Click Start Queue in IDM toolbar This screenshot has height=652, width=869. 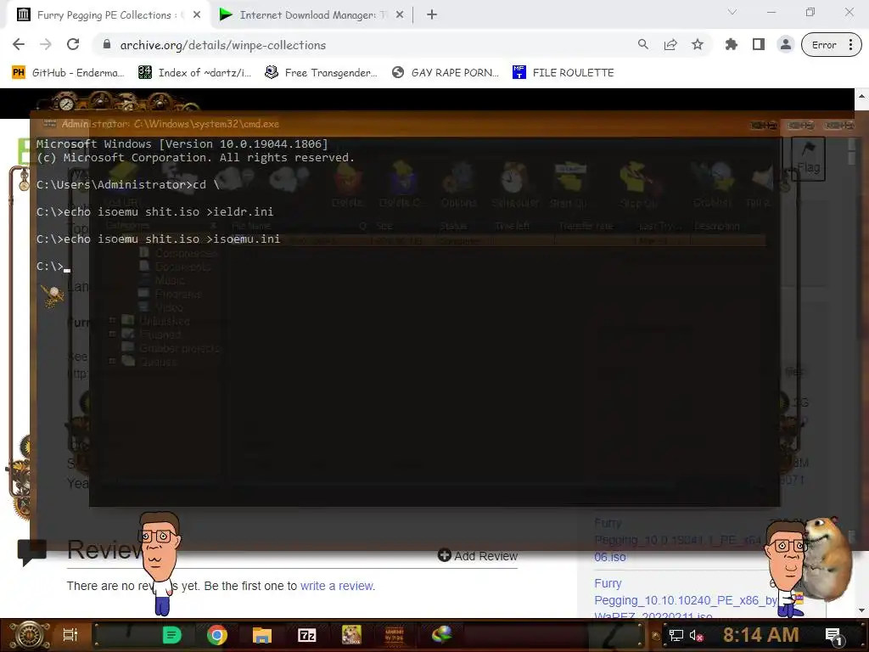569,185
